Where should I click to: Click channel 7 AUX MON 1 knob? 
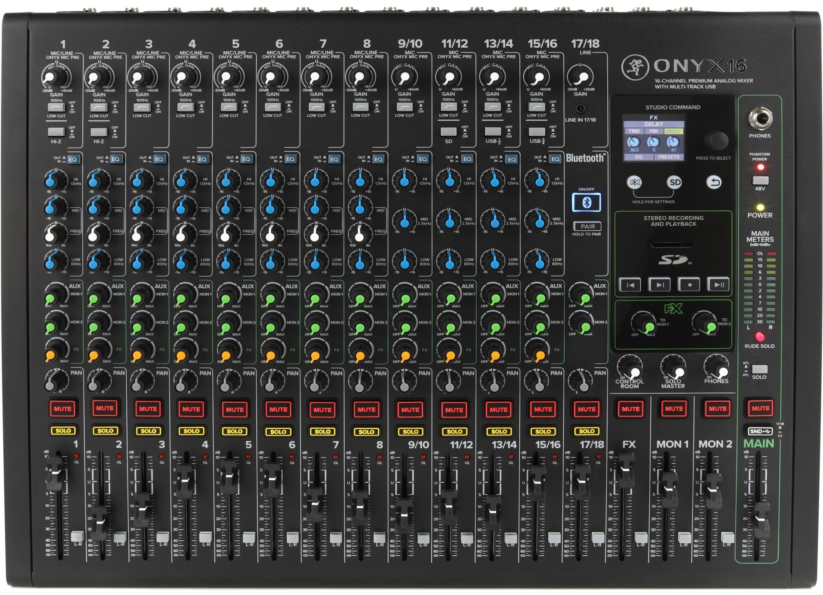pyautogui.click(x=316, y=295)
